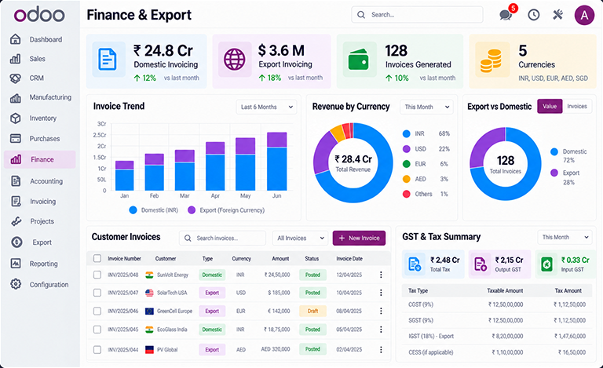Click the Total Tax icon
This screenshot has width=603, height=368.
(x=415, y=264)
